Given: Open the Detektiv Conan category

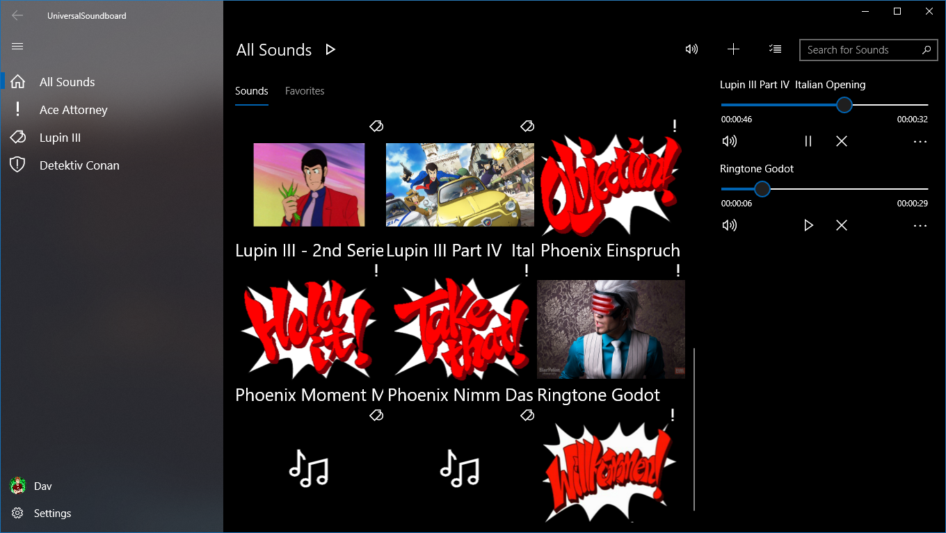Looking at the screenshot, I should click(111, 165).
